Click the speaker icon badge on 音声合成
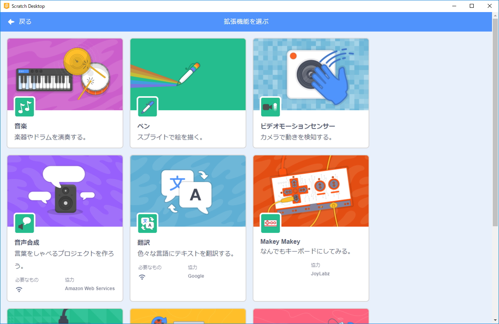 (x=24, y=223)
